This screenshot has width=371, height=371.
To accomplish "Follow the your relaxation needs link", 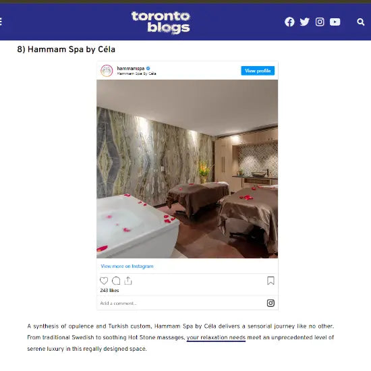I will 216,337.
